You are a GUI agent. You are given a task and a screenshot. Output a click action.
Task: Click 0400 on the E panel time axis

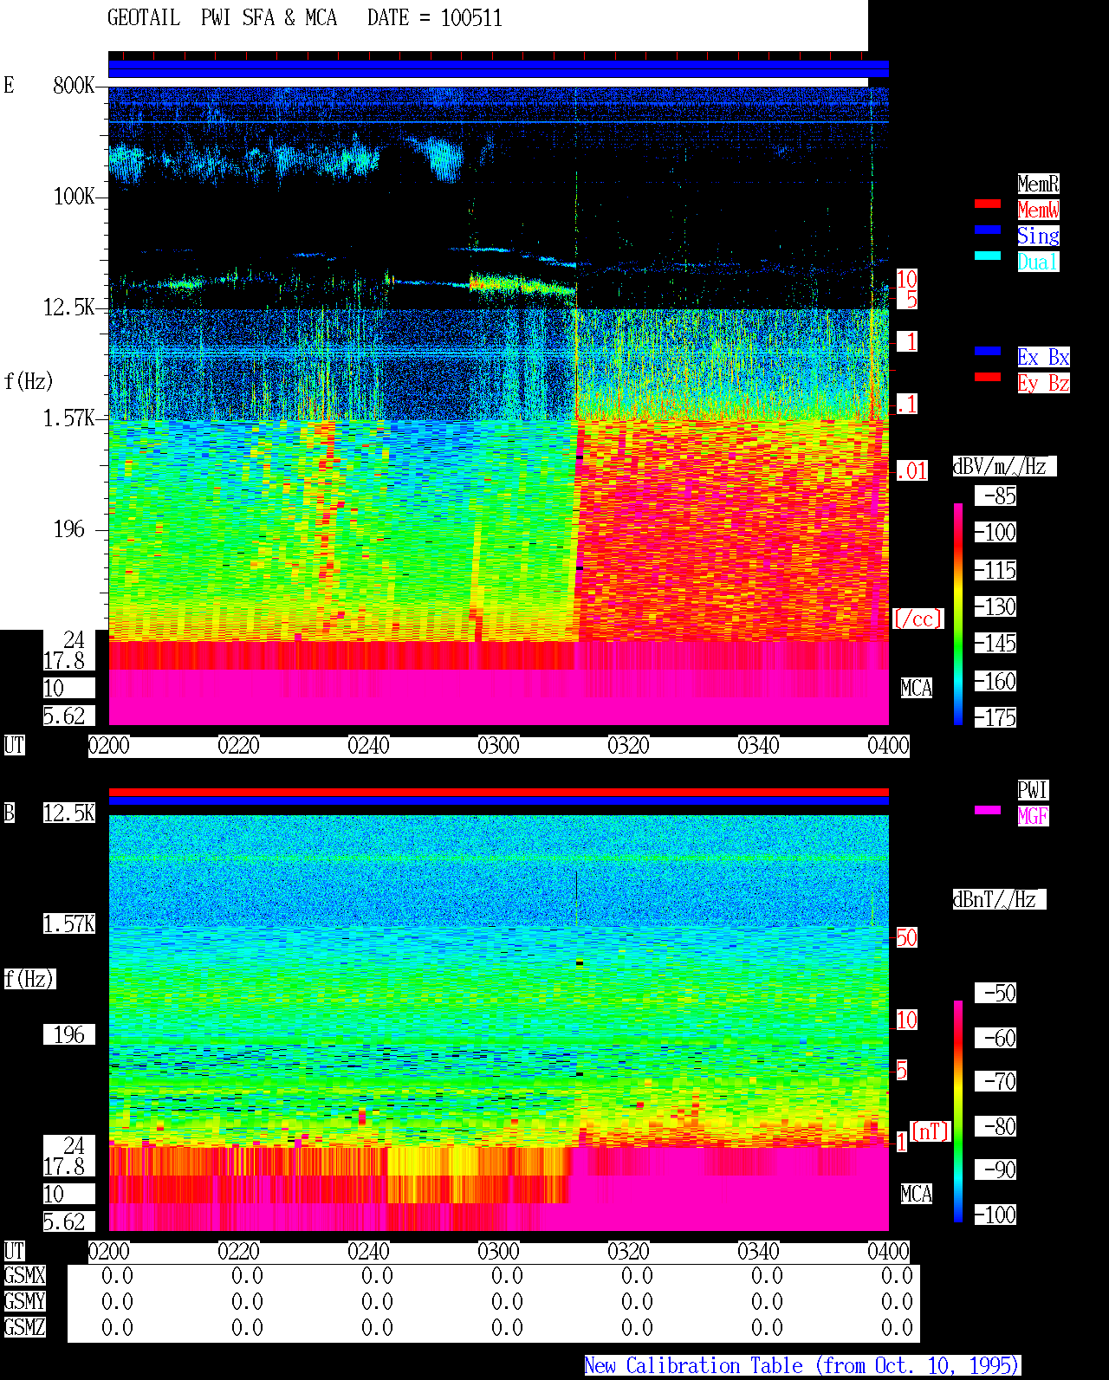click(x=888, y=745)
